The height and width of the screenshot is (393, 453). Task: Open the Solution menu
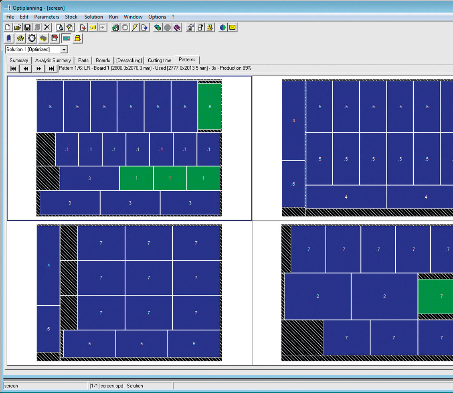click(x=93, y=17)
